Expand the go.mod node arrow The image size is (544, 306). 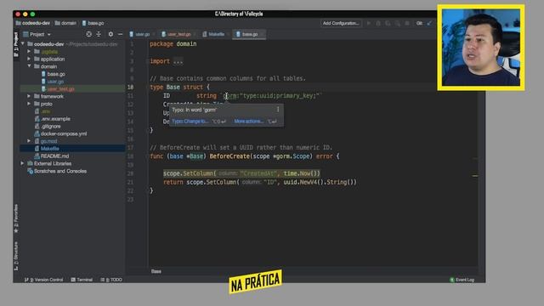tap(29, 141)
